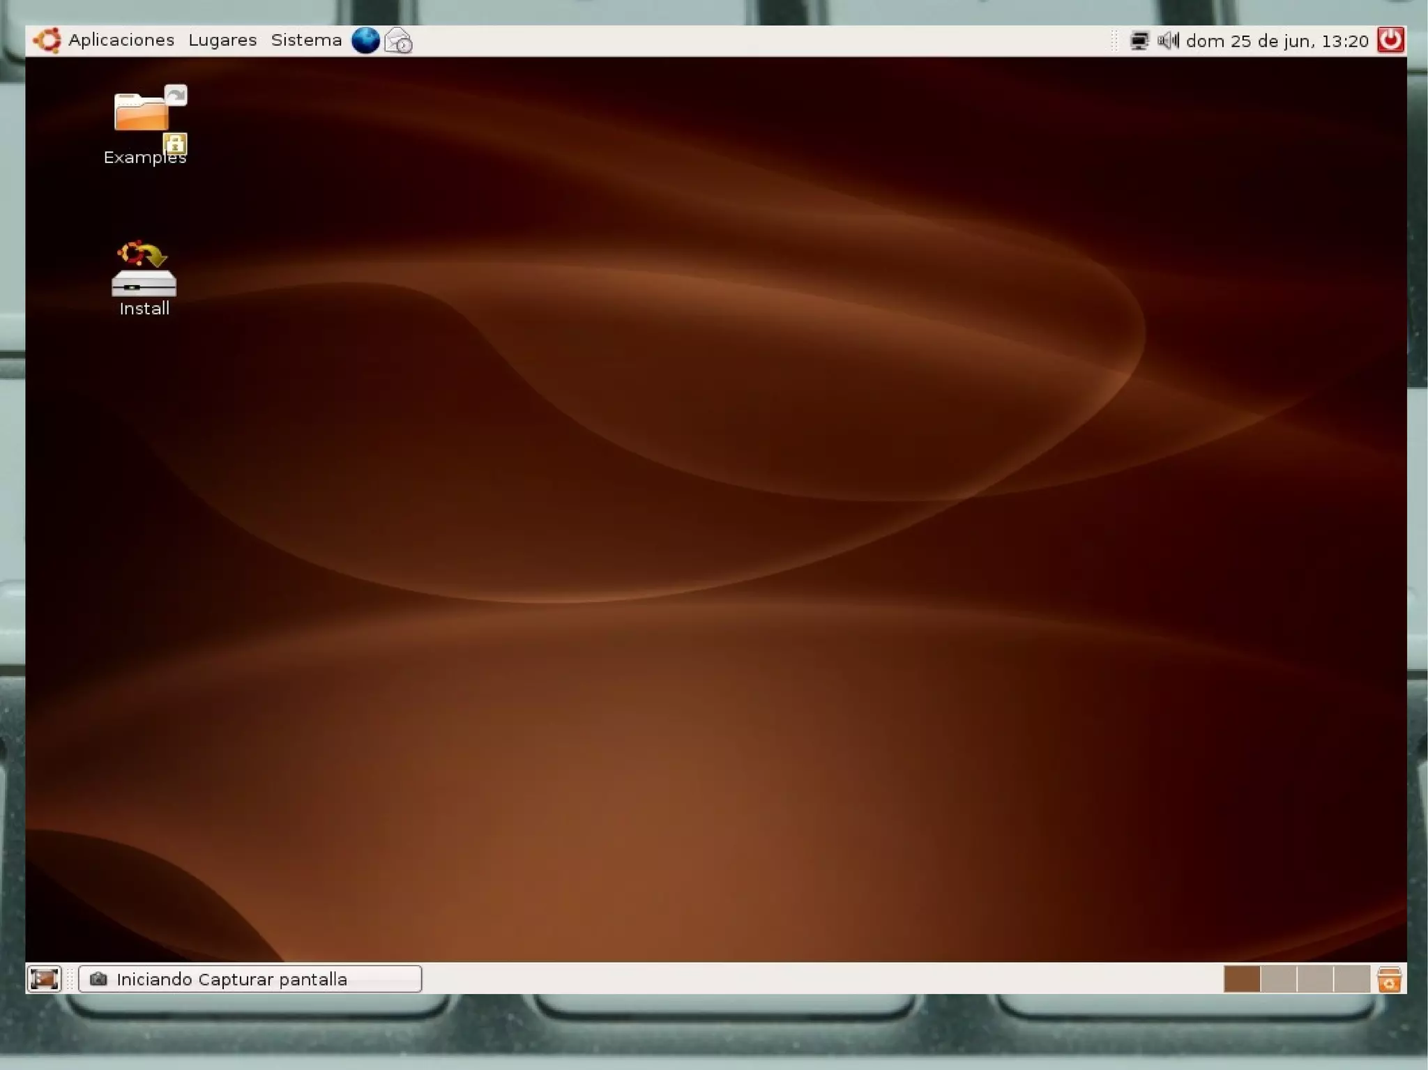Open the Trash applet in bottom panel
1428x1070 pixels.
[x=1389, y=979]
